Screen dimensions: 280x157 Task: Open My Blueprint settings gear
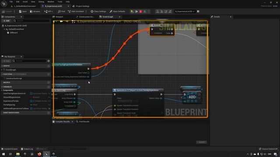pos(49,61)
